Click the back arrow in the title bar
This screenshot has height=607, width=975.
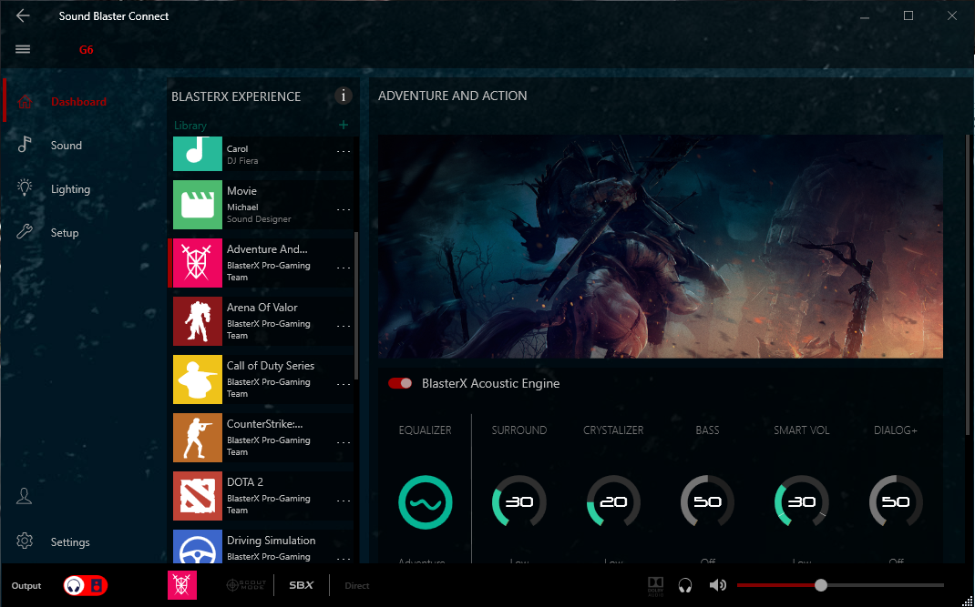(23, 16)
